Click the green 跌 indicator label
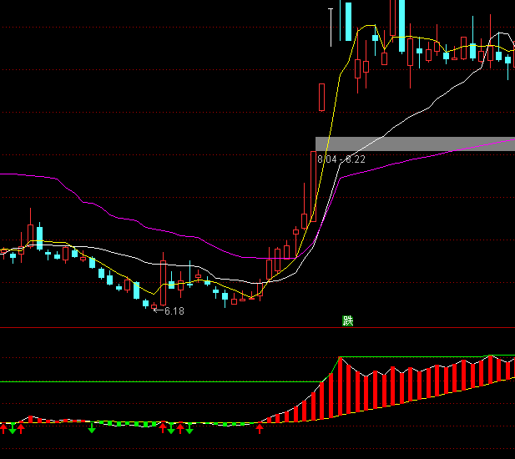This screenshot has height=459, width=515. tap(348, 320)
